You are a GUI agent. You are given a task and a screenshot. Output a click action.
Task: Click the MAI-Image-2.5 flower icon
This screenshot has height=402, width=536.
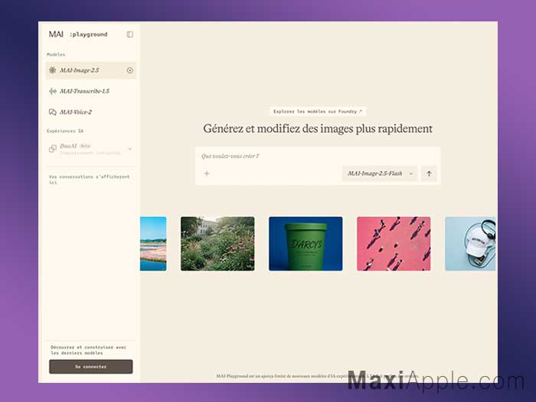click(52, 70)
